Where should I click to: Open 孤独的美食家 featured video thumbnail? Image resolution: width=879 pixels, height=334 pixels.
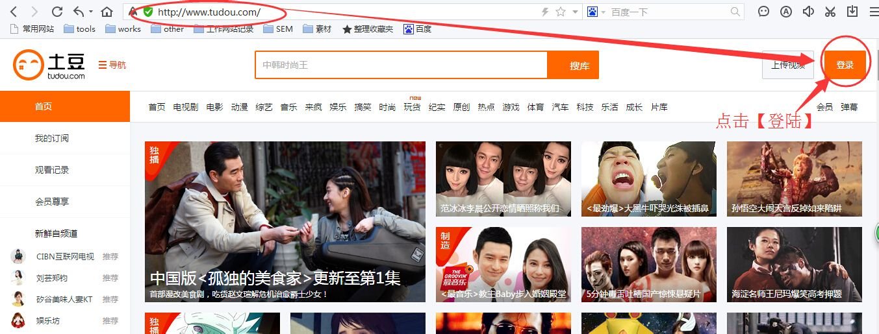[285, 222]
